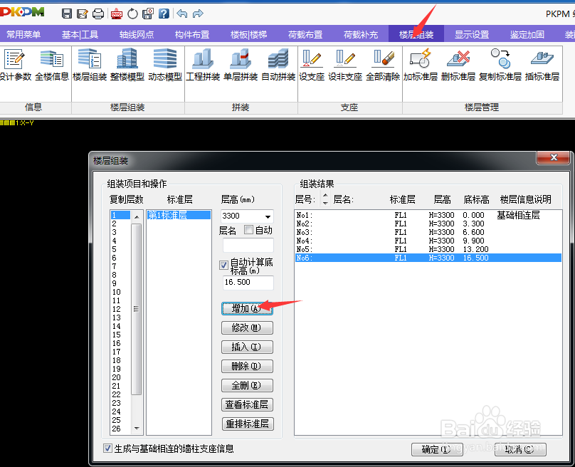
Task: Switch to the 鉴定加固 tab
Action: 527,34
